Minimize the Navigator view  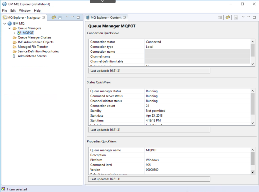pos(72,17)
